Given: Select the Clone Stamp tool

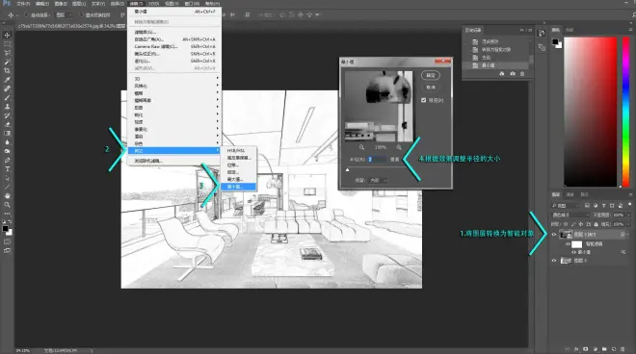Looking at the screenshot, I should point(8,107).
